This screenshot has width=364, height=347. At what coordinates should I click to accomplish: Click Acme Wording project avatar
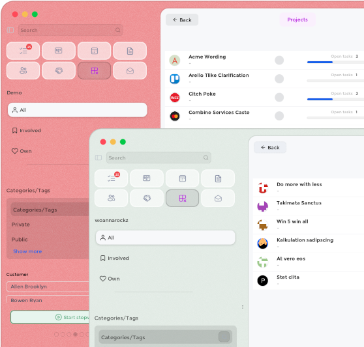(175, 61)
